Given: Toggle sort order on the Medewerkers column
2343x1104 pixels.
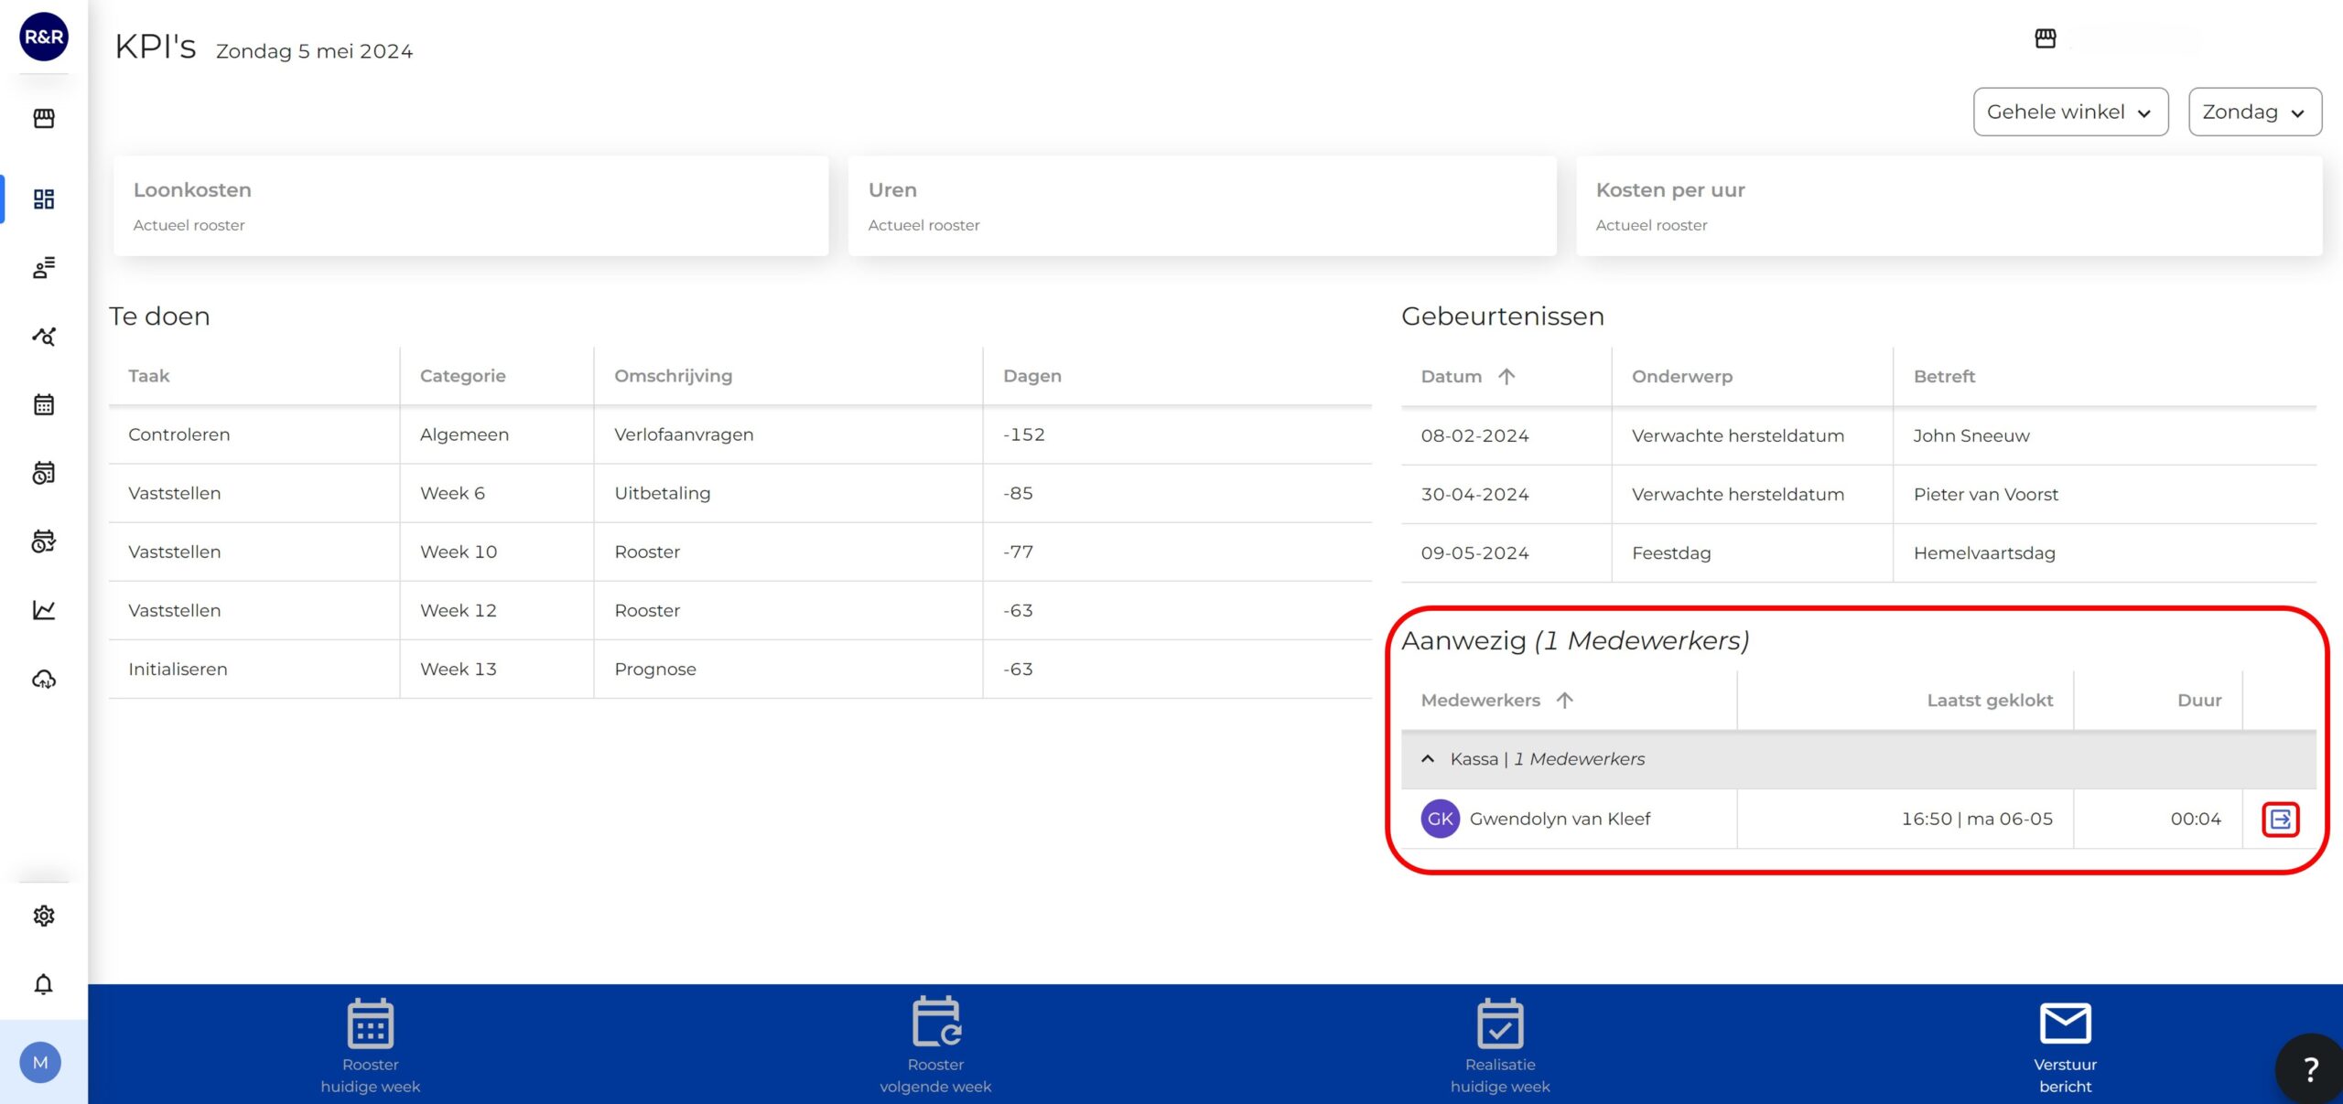Looking at the screenshot, I should 1568,700.
